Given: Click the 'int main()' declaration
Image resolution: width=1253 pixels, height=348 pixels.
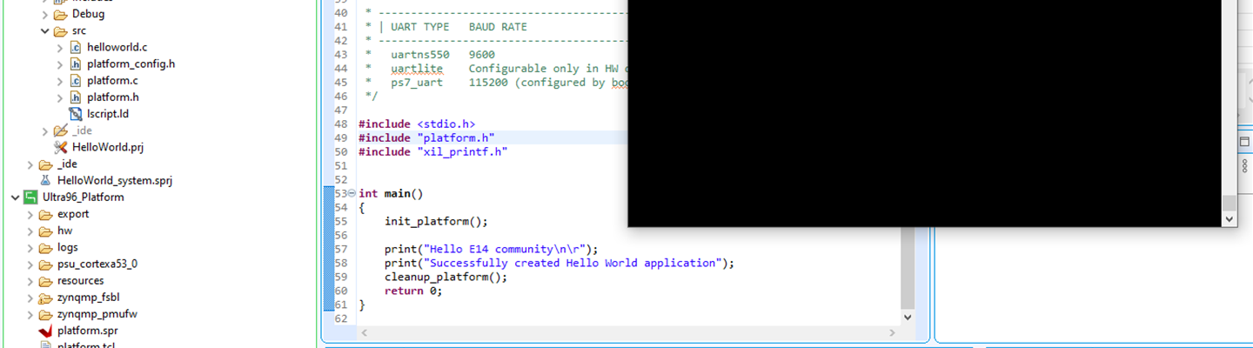Looking at the screenshot, I should pyautogui.click(x=391, y=193).
